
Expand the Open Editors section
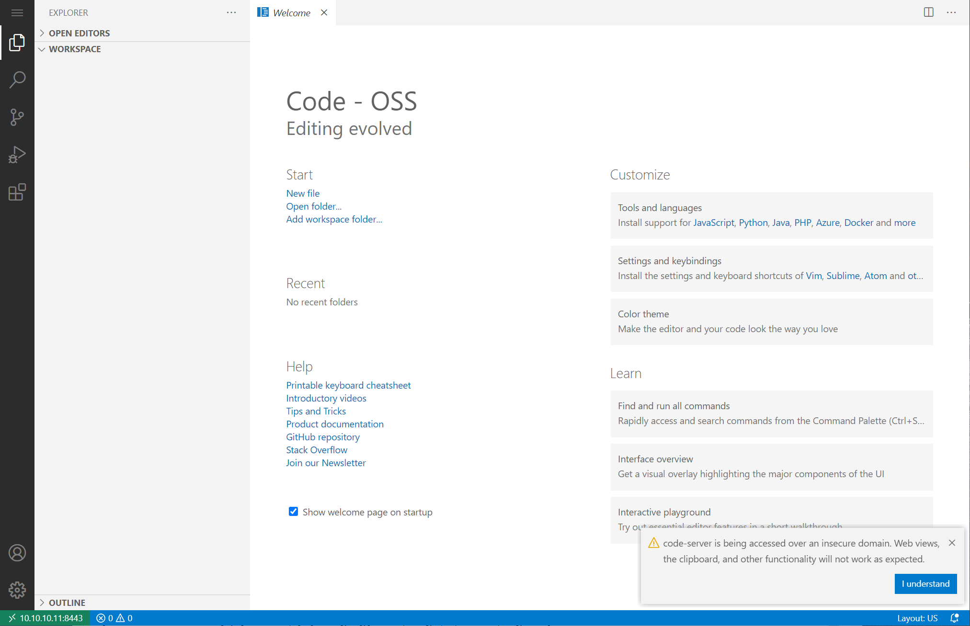click(x=79, y=33)
